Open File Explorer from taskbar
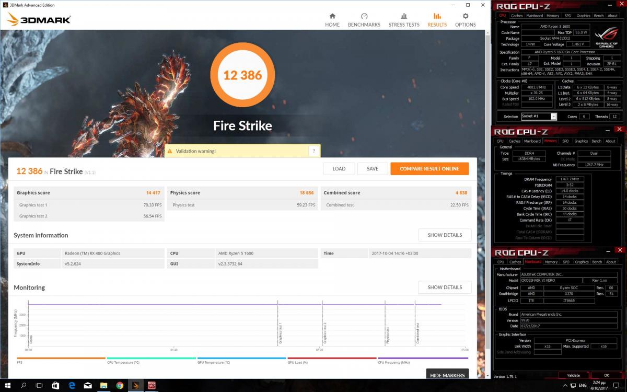627x392 pixels. click(x=103, y=385)
